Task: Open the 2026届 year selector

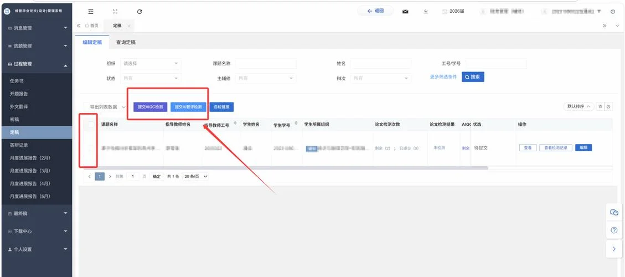Action: (453, 12)
